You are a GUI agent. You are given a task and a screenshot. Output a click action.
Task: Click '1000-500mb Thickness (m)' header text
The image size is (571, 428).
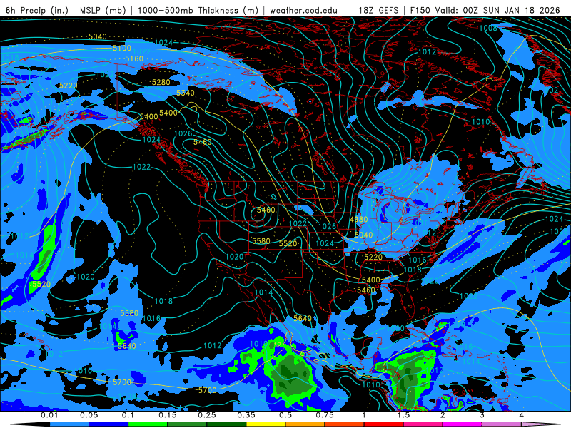pos(198,10)
